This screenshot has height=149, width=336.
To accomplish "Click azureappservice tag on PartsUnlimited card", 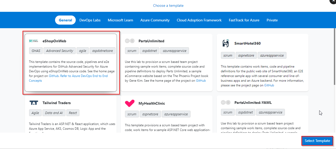I will pyautogui.click(x=175, y=51).
